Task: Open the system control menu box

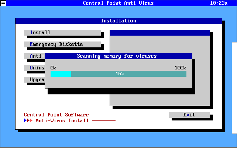Action: (3, 3)
